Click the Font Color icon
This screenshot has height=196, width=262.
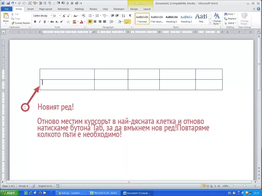point(82,21)
